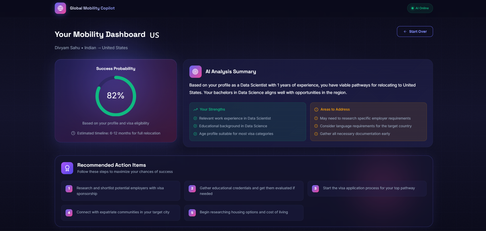Click the trending arrow icon near Your Strengths
486x231 pixels.
196,109
